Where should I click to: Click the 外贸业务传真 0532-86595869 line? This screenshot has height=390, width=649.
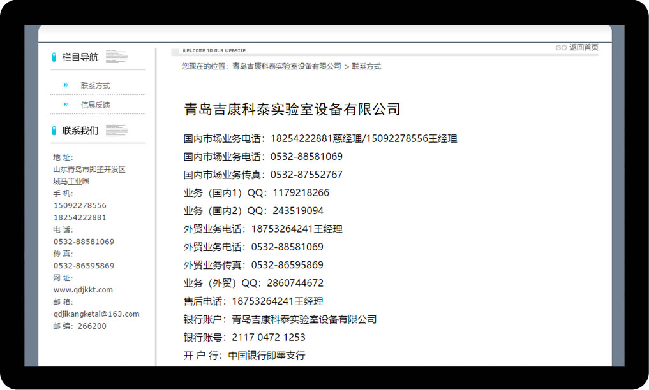pos(253,265)
